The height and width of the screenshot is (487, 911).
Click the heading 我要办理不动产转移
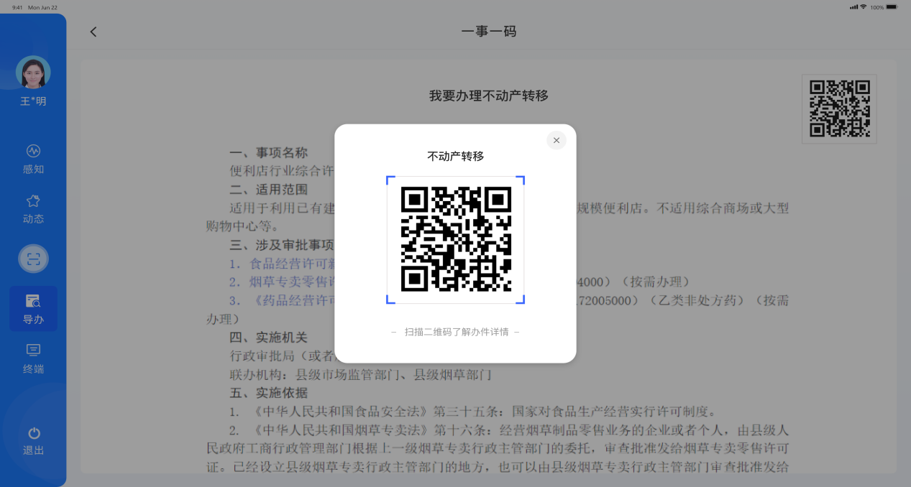tap(489, 96)
